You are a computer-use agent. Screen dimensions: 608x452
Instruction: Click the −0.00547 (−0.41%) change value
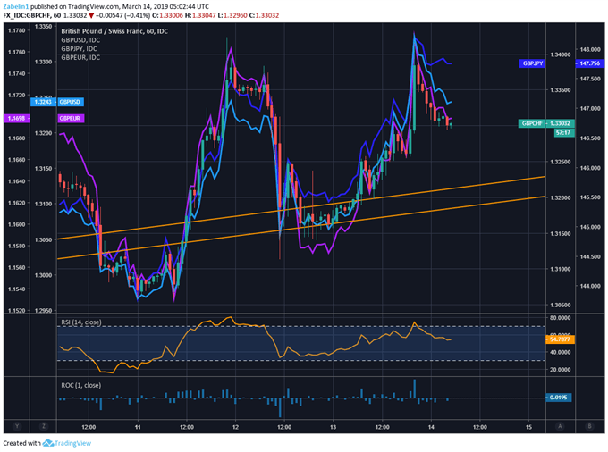click(x=123, y=15)
